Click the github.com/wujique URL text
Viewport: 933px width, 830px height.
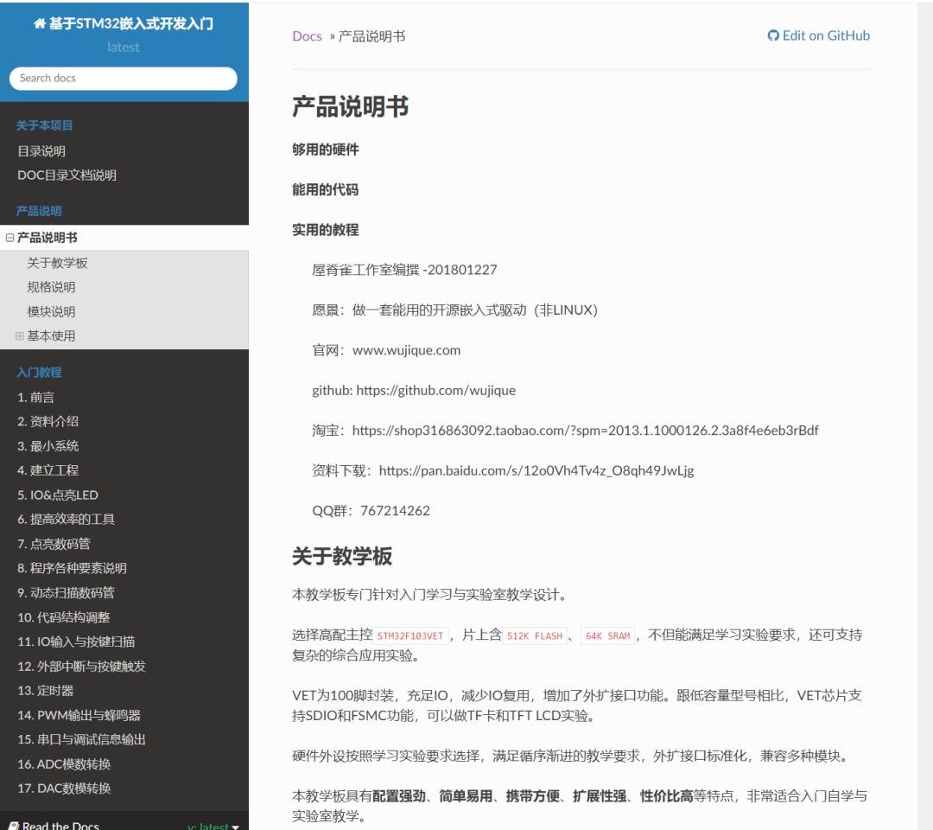[x=436, y=390]
